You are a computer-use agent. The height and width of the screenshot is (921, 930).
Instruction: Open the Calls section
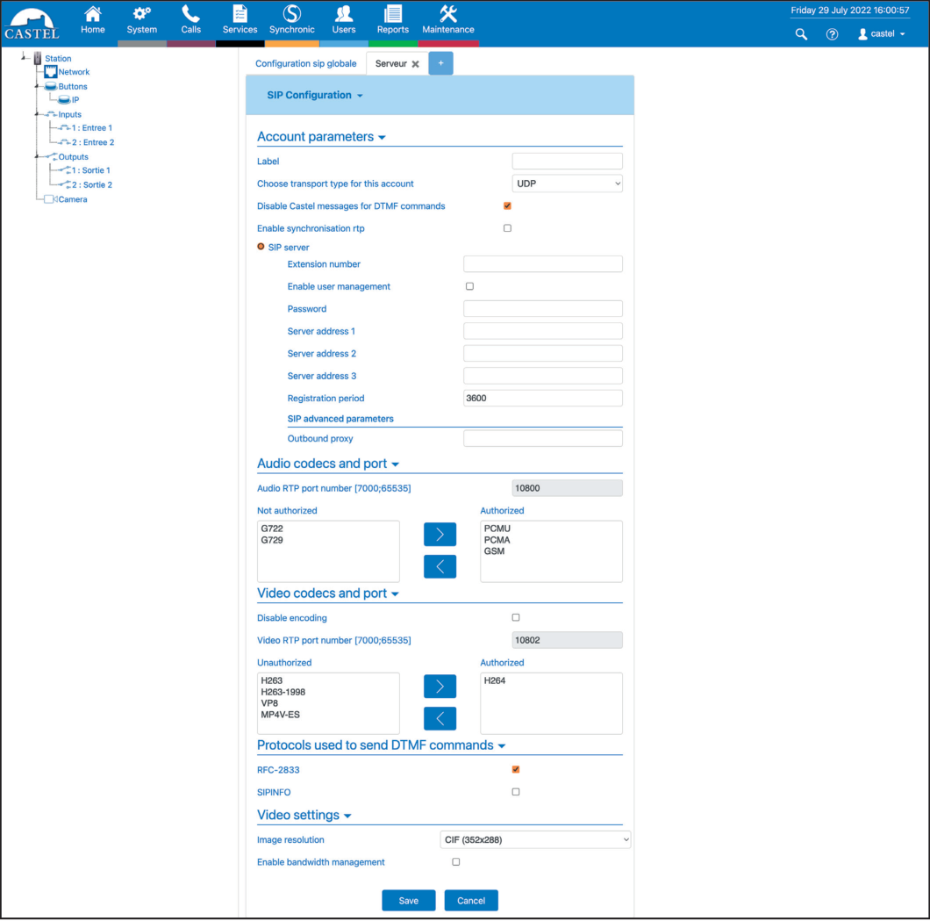click(x=190, y=19)
